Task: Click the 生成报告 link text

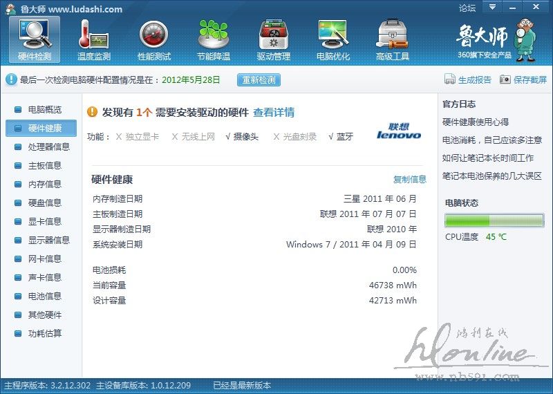Action: [x=475, y=79]
